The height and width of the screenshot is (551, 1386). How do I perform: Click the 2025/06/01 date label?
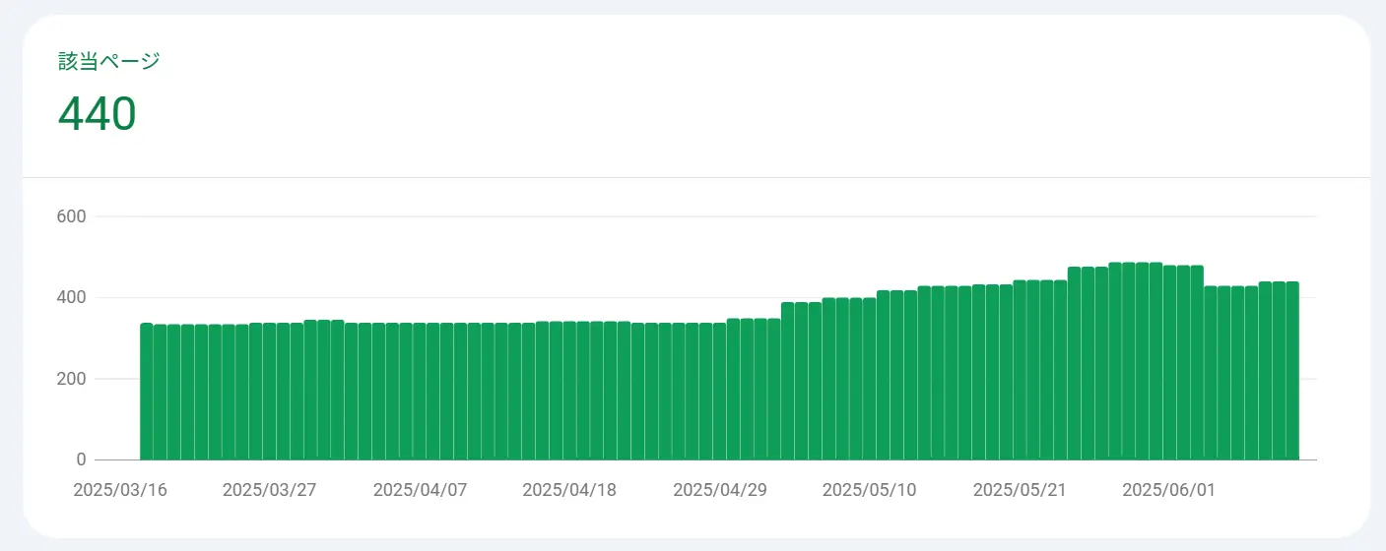click(1169, 490)
